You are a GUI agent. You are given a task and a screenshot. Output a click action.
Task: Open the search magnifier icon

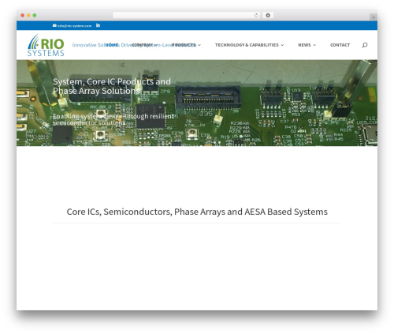point(365,45)
